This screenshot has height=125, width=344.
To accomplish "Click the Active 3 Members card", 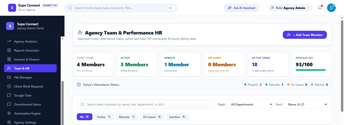I will coord(136,64).
